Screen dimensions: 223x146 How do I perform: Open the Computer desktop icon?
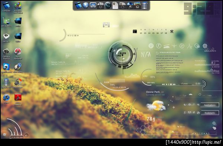6,7
